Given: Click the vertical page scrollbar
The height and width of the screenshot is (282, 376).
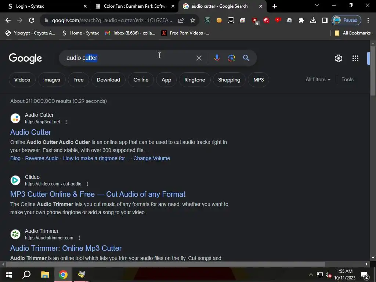Looking at the screenshot, I should tap(372, 71).
